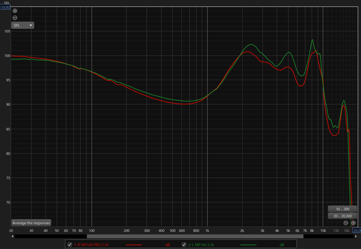Screen dimensions: 361x249
Task: Zoom in vertical axis with plus icon
Action: coord(15,11)
